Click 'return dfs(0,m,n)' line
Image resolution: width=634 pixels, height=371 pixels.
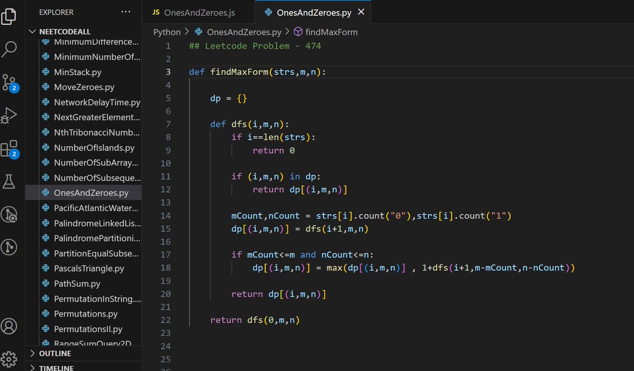(x=255, y=320)
